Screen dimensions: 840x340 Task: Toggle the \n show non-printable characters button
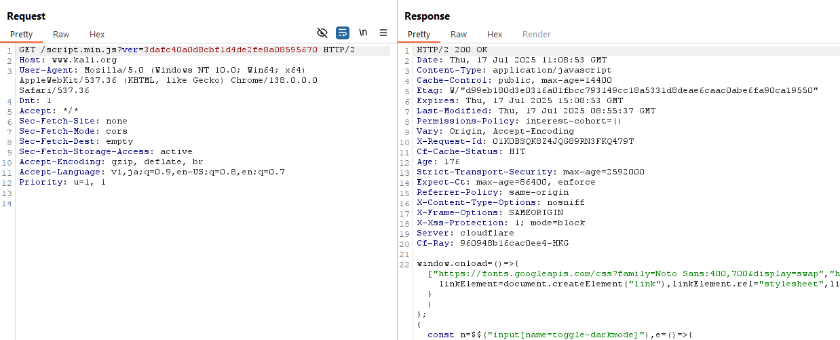point(364,33)
